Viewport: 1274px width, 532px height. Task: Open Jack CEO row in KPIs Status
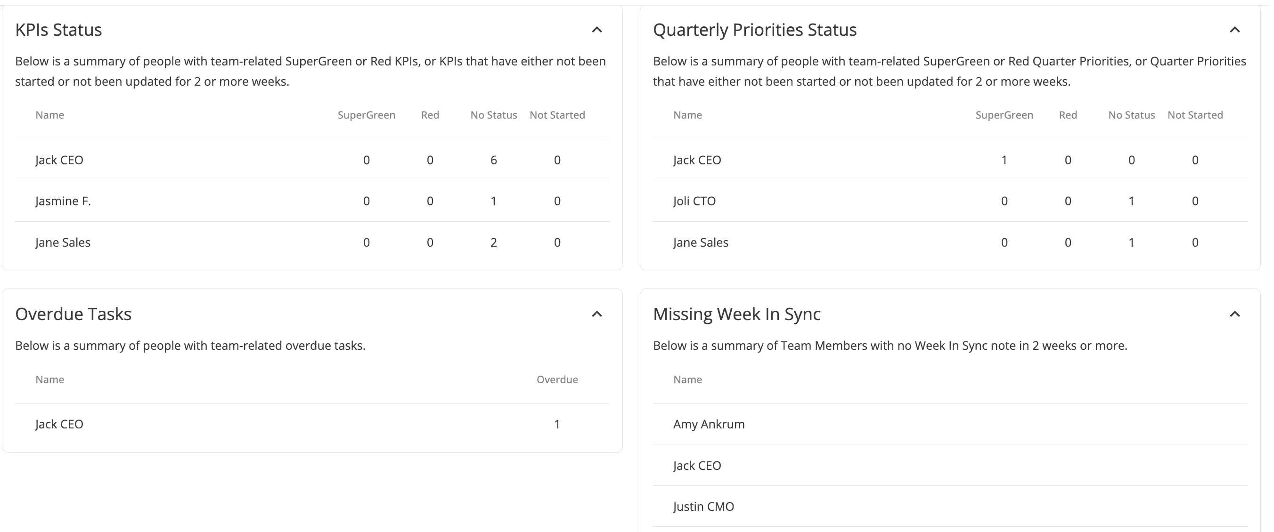coord(312,160)
